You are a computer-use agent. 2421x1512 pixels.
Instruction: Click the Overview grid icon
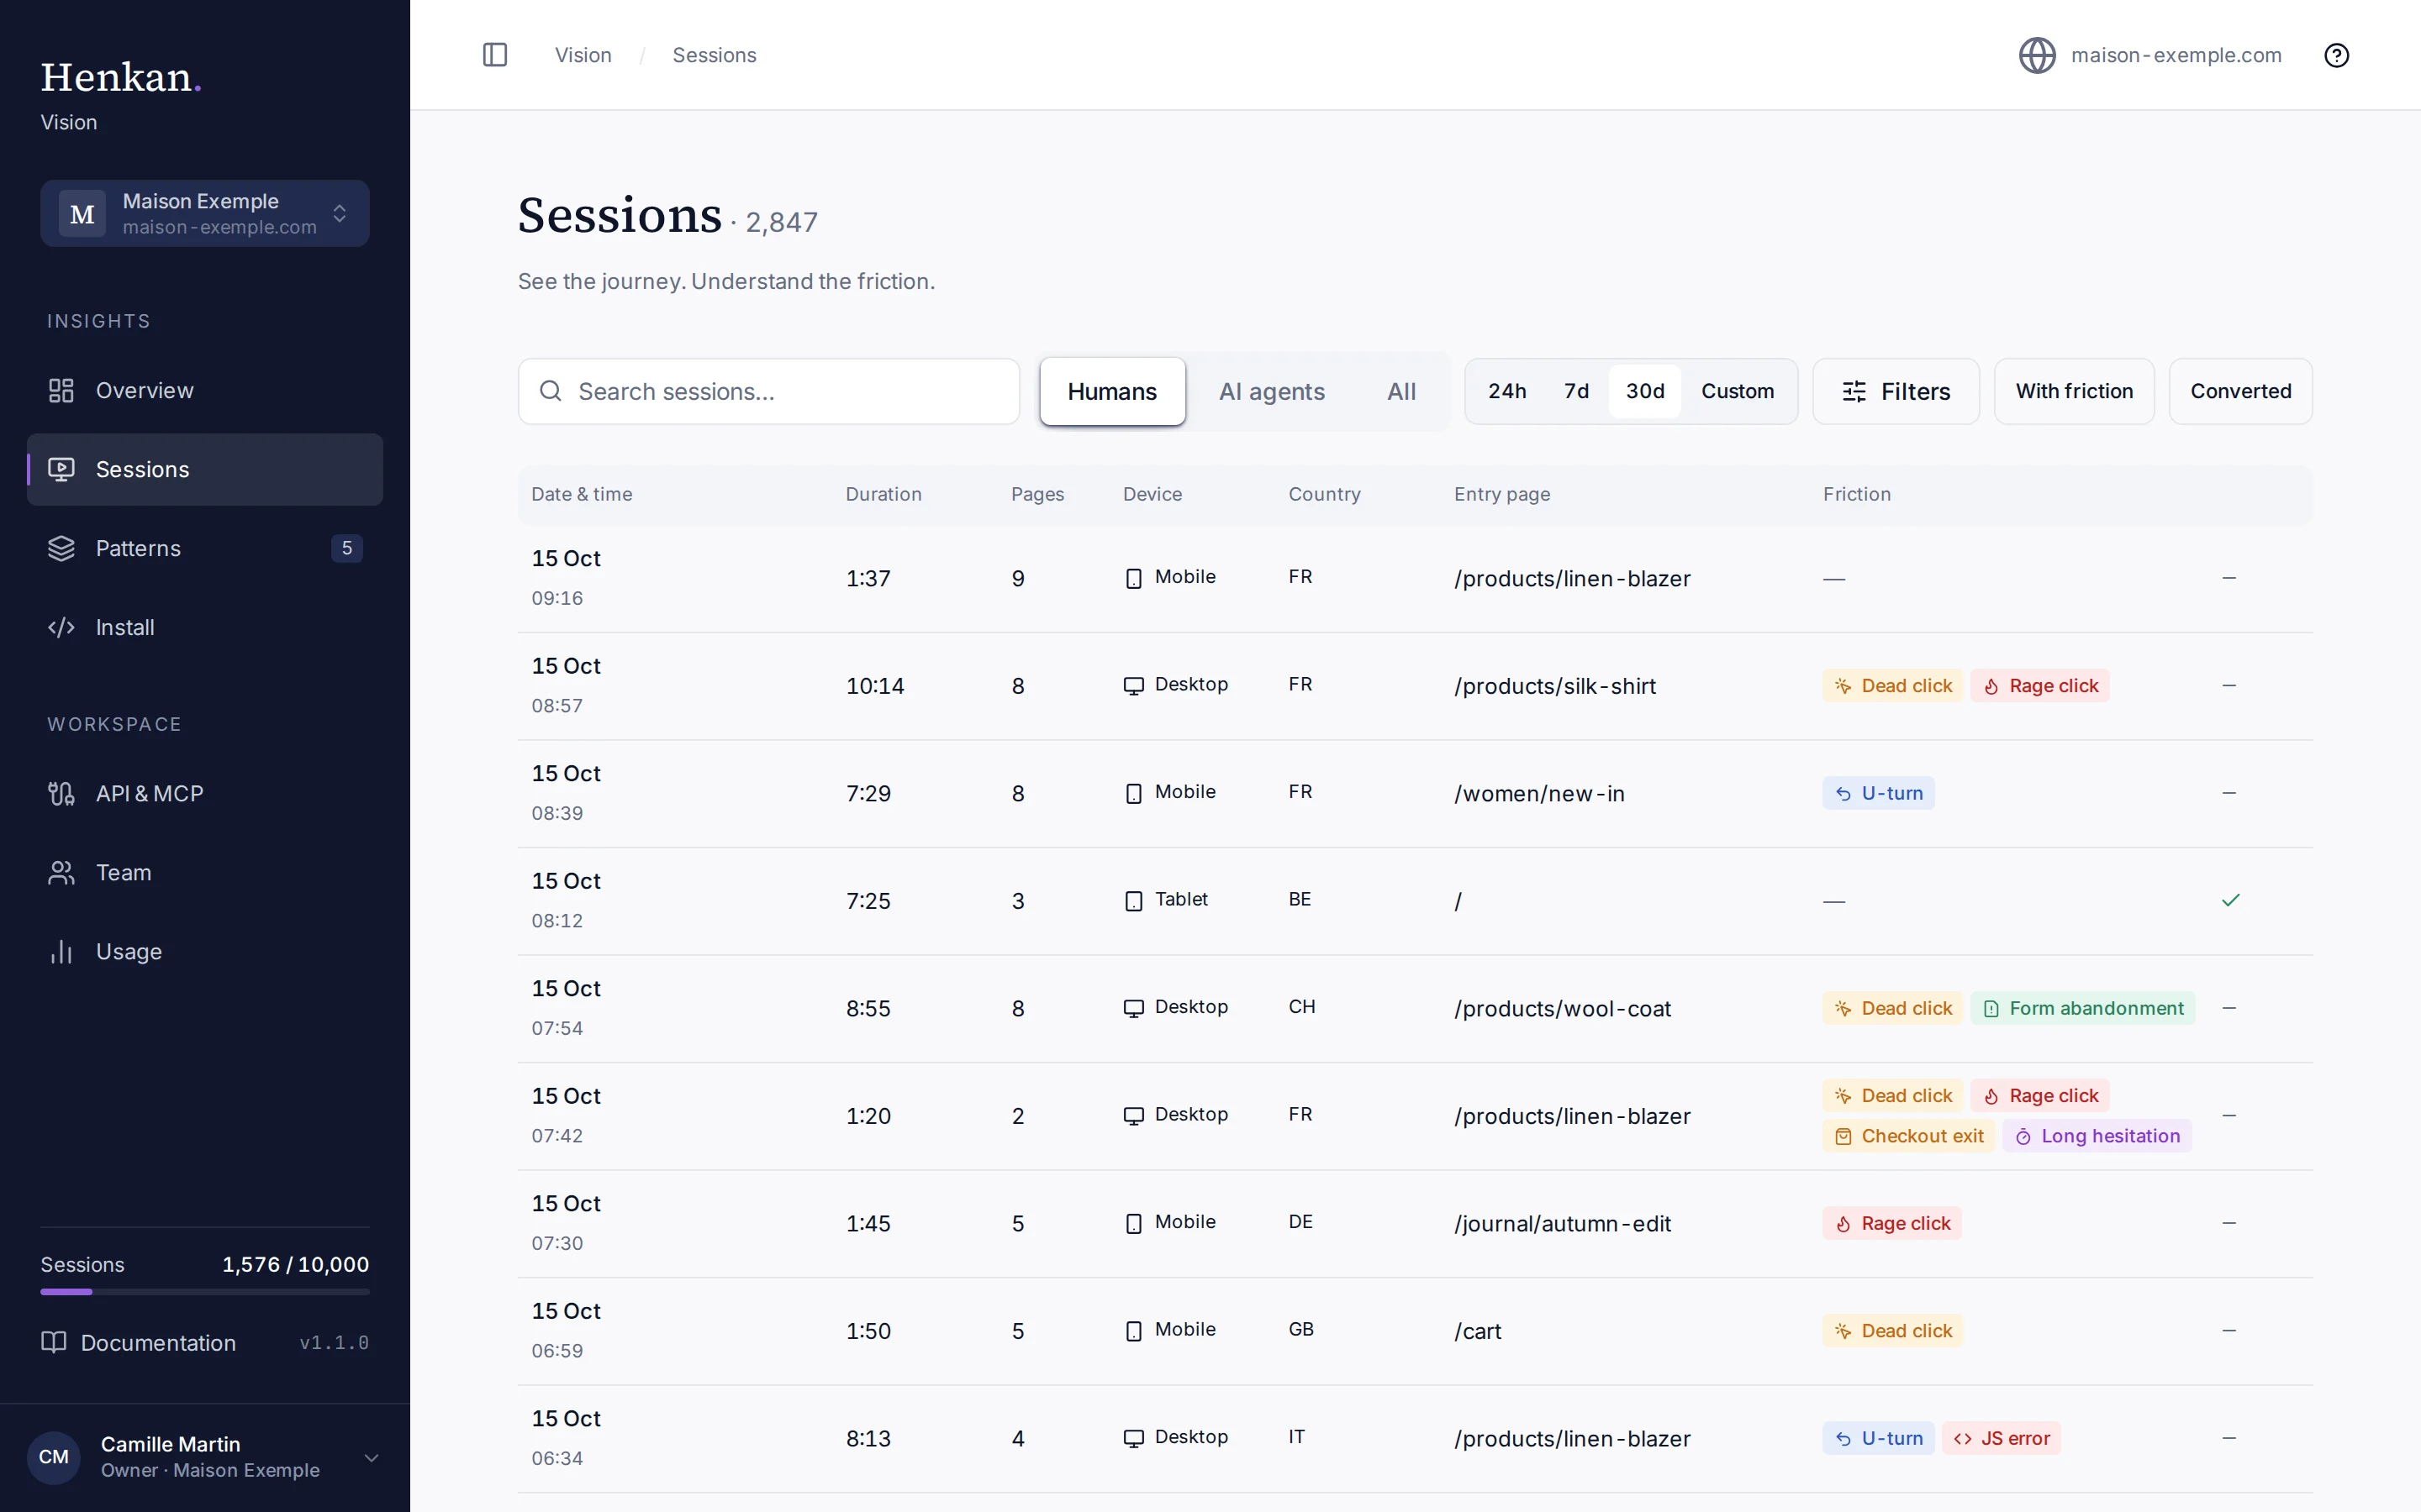pos(61,390)
